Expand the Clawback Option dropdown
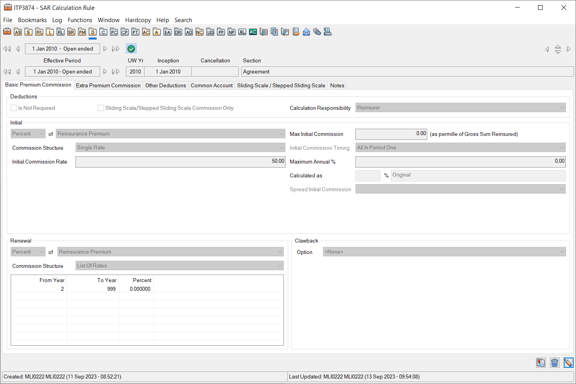Screen dimensions: 576x384 point(444,252)
